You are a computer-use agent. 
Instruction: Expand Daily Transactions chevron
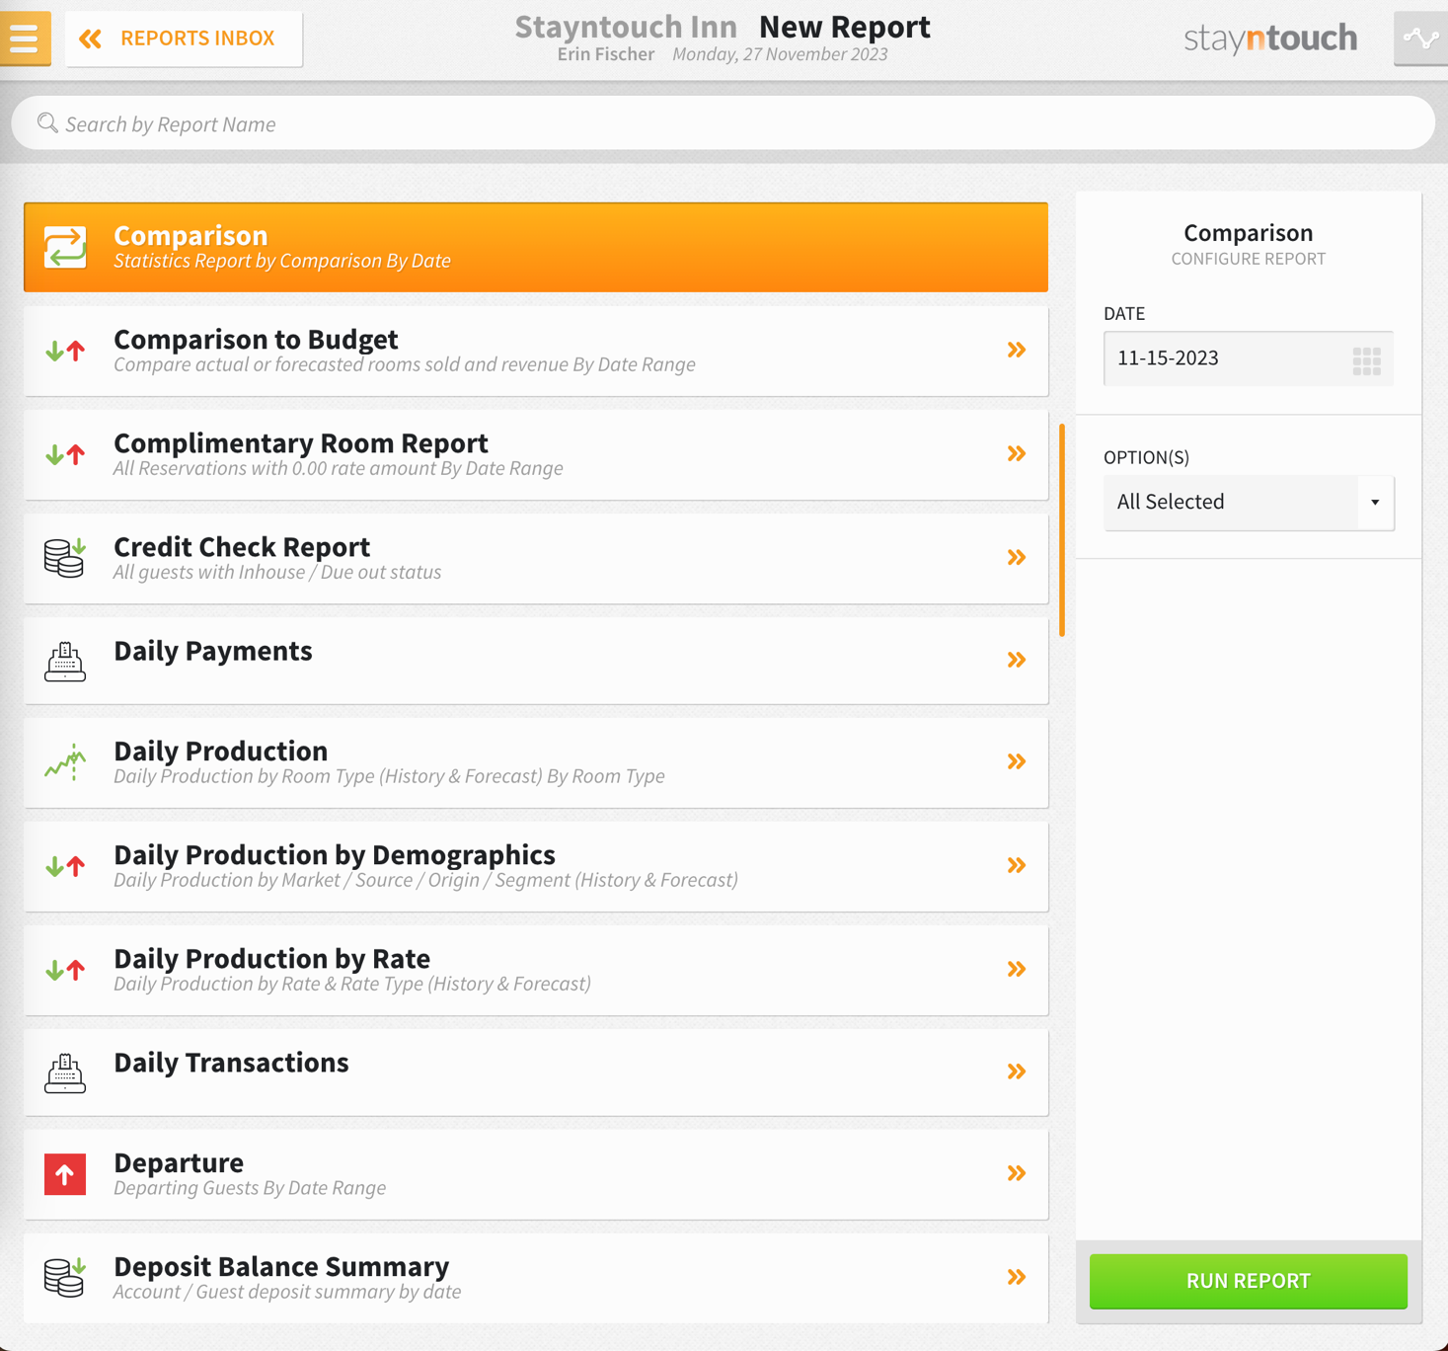[1017, 1072]
